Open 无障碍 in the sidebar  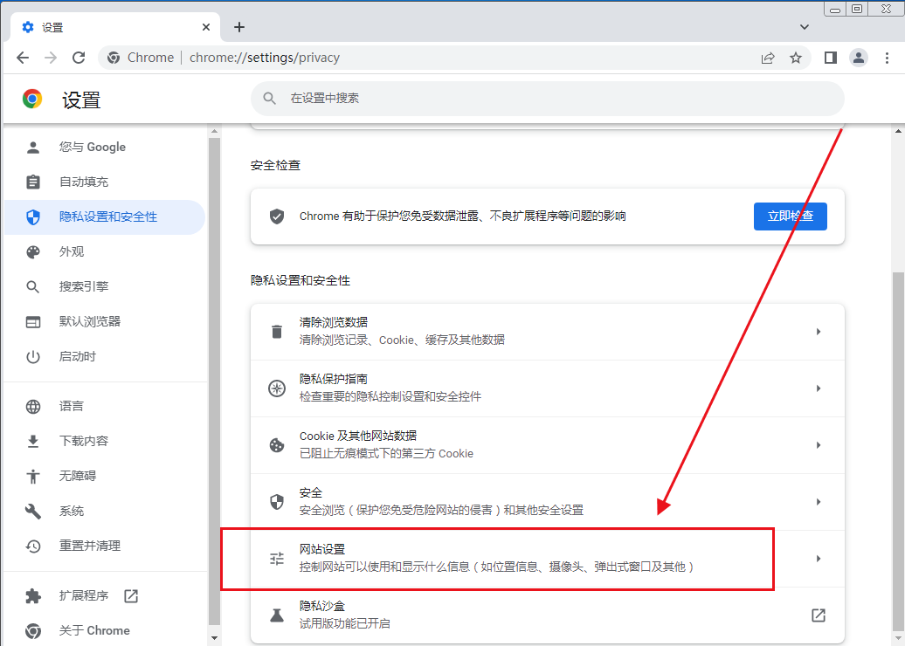click(x=104, y=476)
